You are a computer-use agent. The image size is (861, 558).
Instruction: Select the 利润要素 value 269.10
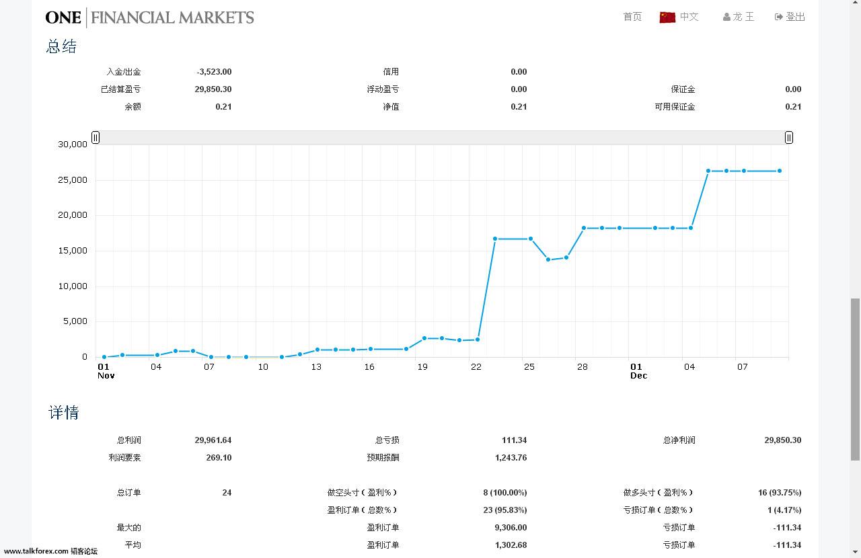coord(219,457)
